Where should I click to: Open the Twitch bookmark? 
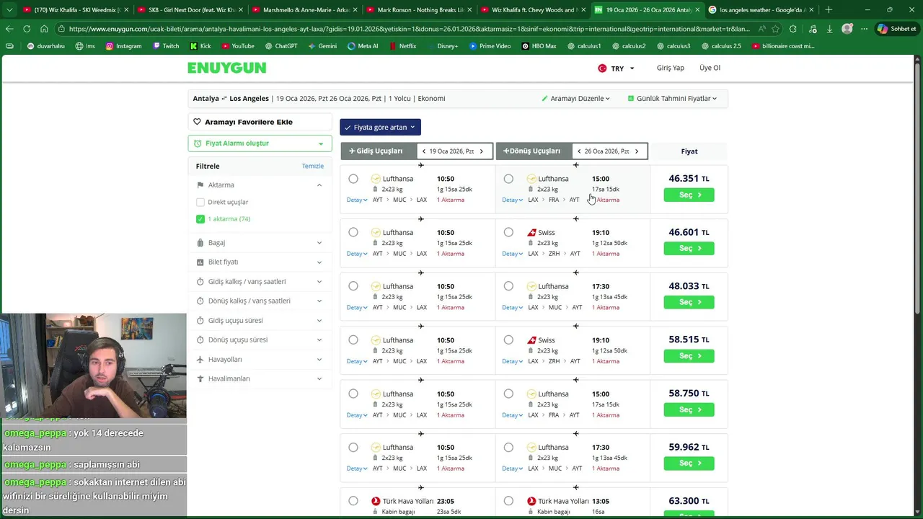pyautogui.click(x=165, y=46)
